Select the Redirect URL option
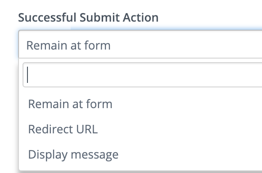The width and height of the screenshot is (262, 173). click(x=140, y=129)
